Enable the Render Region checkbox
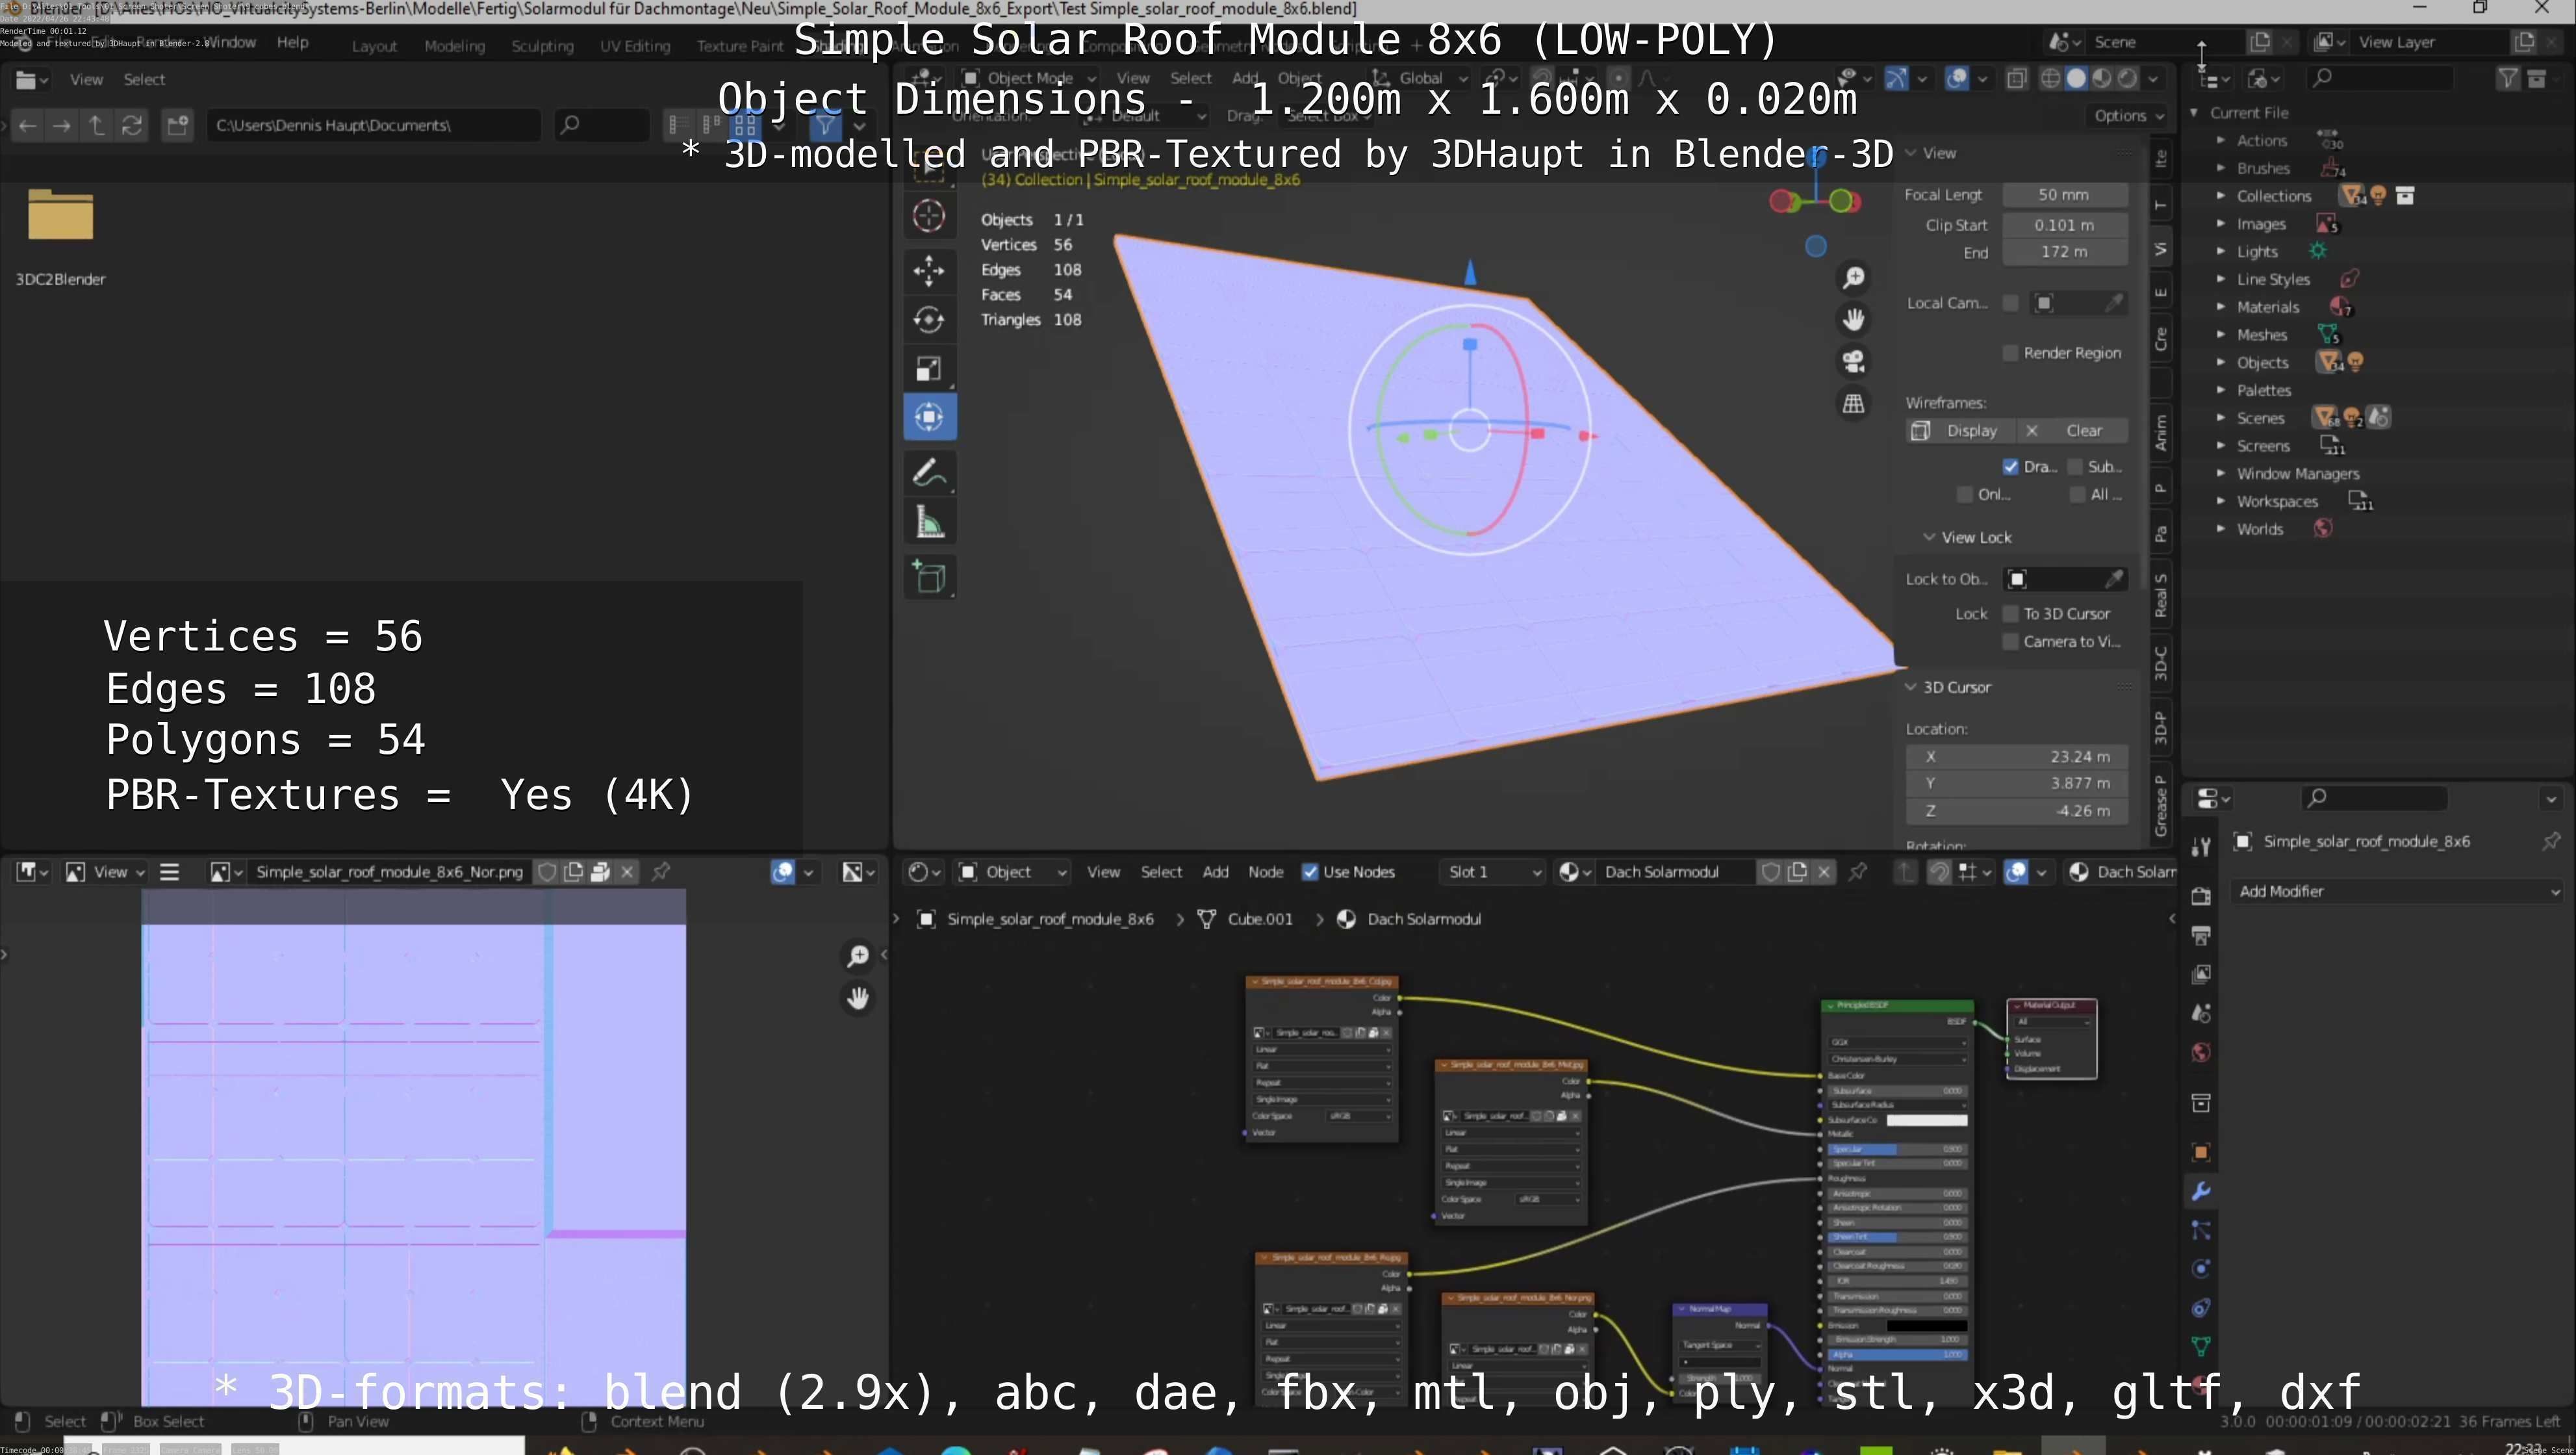 pyautogui.click(x=2010, y=353)
